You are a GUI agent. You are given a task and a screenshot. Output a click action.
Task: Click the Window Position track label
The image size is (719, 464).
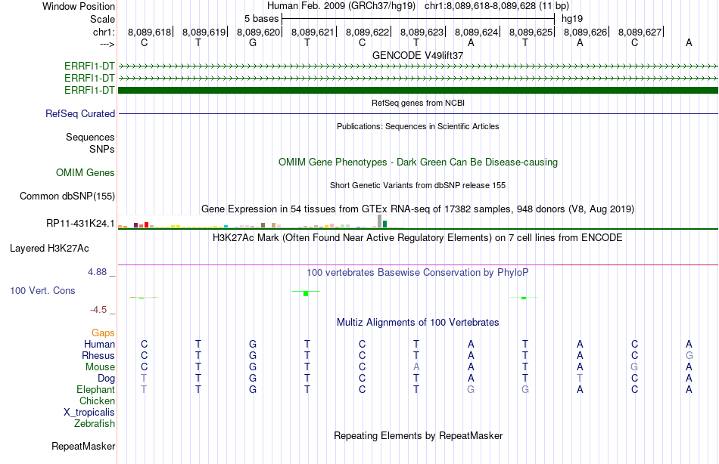point(79,6)
